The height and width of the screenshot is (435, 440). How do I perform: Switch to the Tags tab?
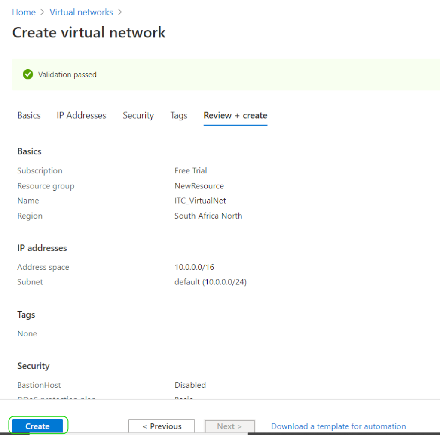pyautogui.click(x=179, y=115)
